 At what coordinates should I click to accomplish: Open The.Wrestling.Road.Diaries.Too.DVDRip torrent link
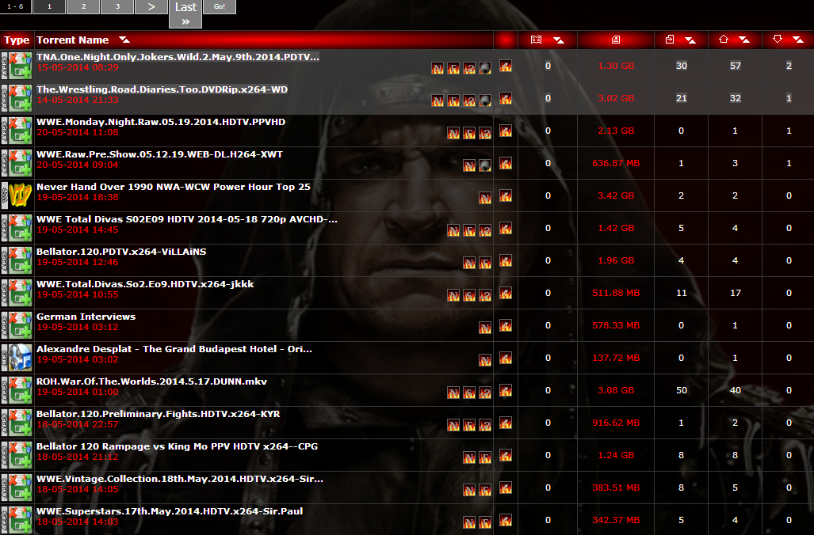(162, 89)
